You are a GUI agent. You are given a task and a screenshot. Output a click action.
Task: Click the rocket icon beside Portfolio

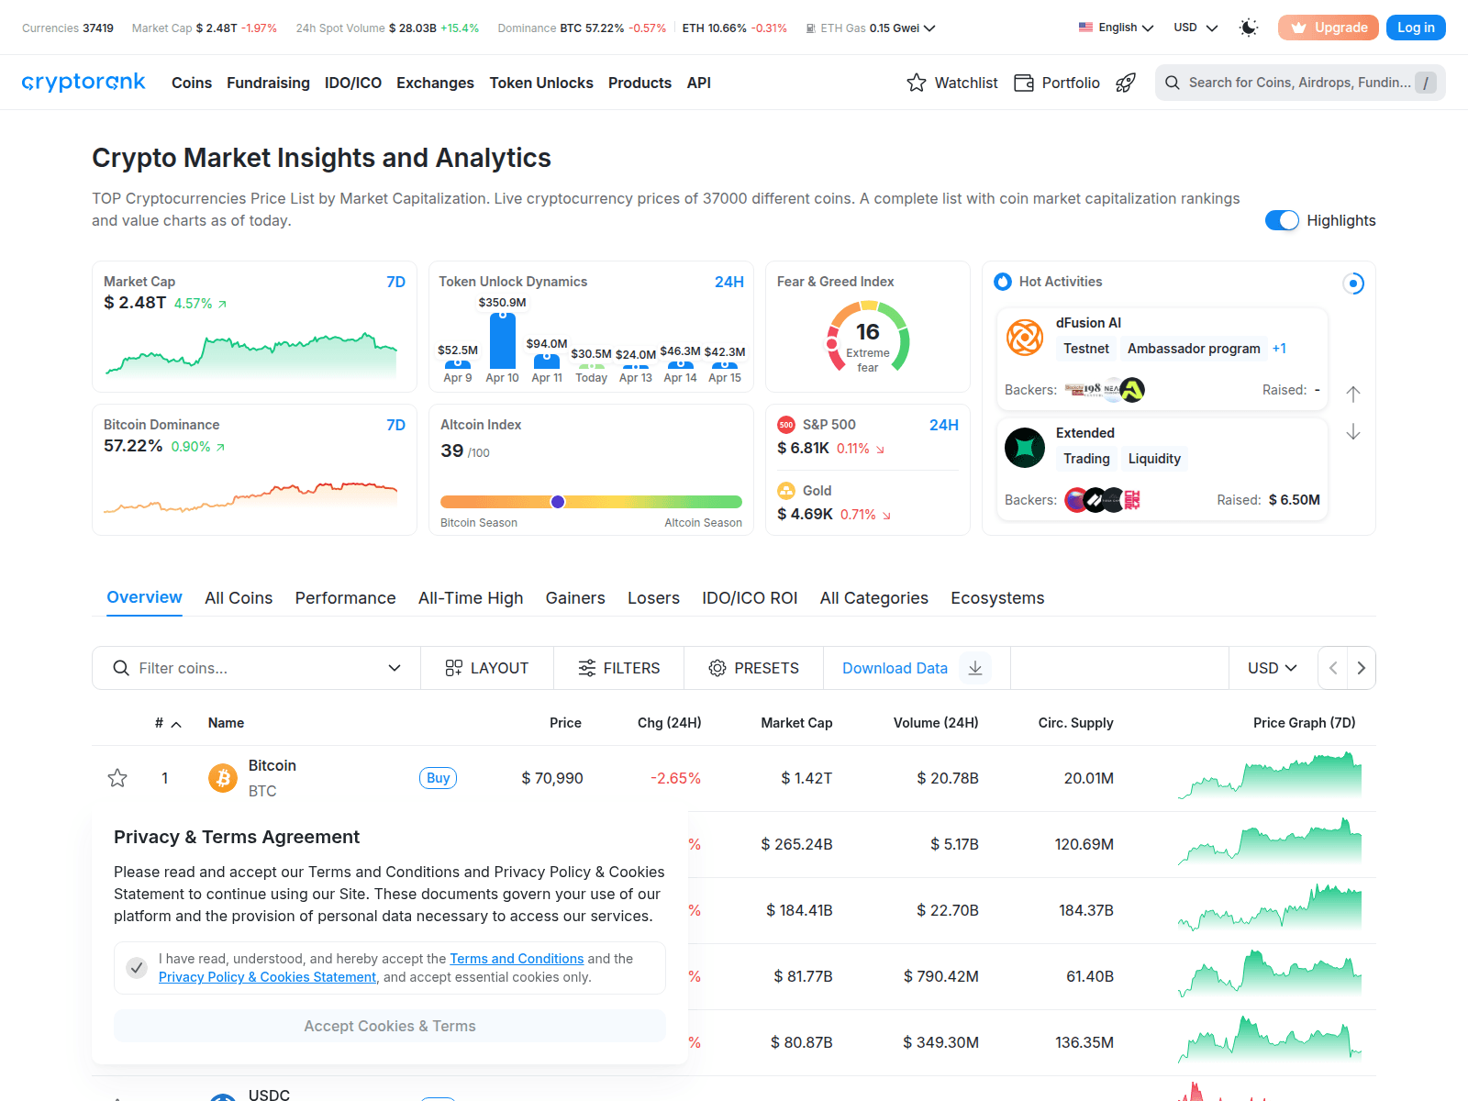1126,83
